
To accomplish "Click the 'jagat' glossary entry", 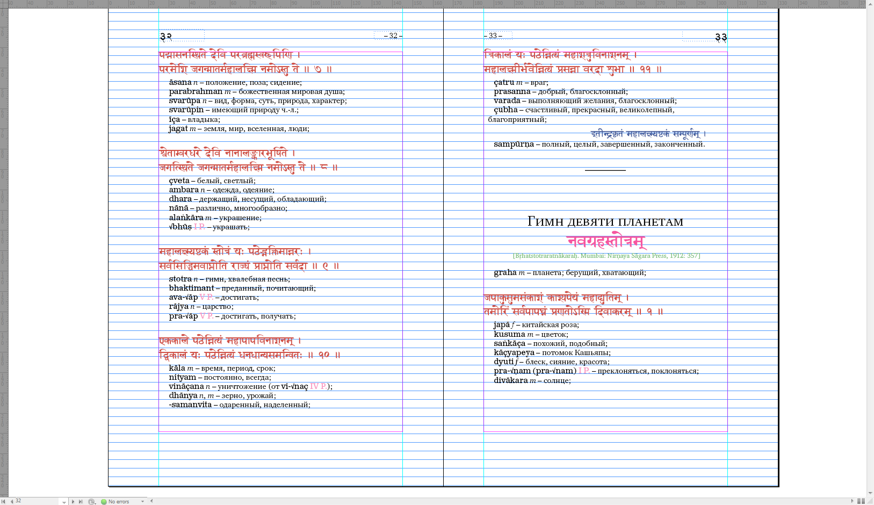I will click(x=239, y=128).
